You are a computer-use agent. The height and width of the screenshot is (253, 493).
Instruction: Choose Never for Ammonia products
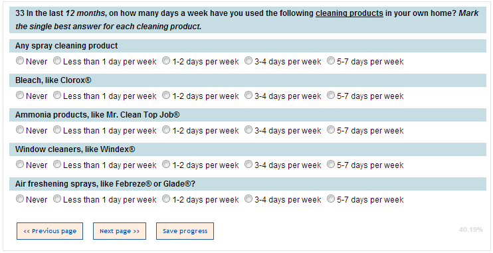point(20,129)
